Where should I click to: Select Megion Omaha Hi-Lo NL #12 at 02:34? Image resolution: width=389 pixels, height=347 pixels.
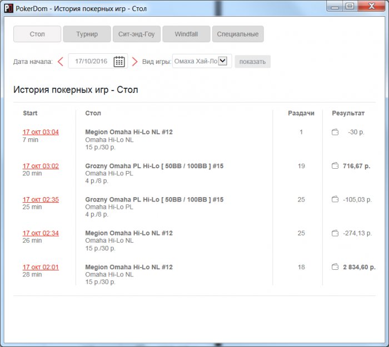(x=129, y=233)
